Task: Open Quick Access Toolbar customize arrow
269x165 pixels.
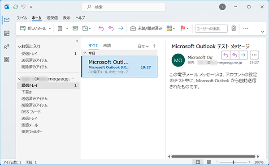Action: (31, 7)
